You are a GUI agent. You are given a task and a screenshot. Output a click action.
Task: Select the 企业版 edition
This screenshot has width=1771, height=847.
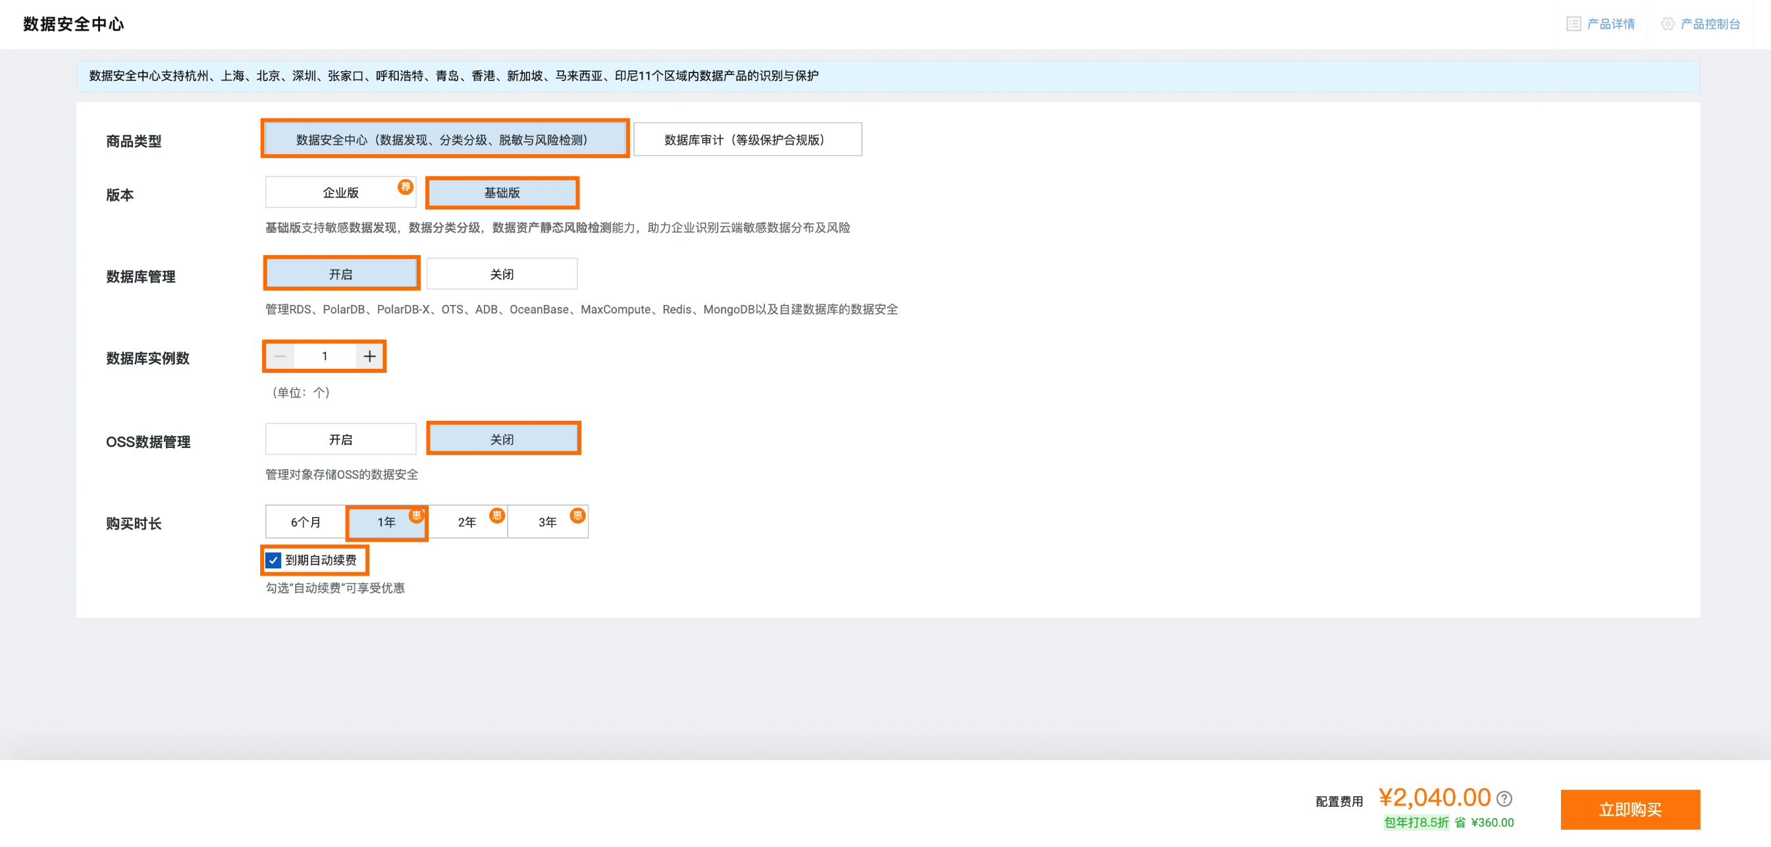coord(341,192)
